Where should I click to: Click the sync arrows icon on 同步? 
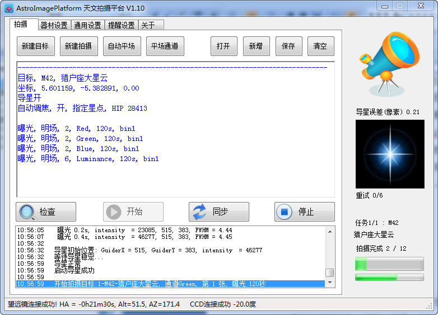click(x=199, y=212)
